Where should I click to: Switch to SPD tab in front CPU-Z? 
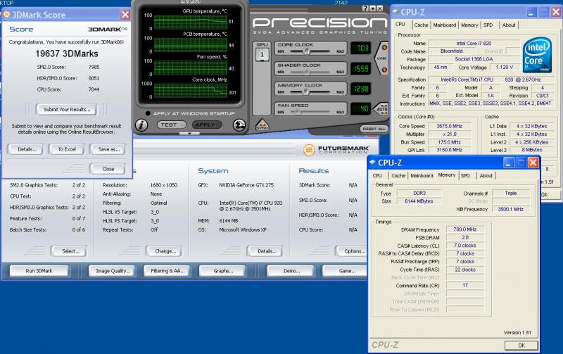point(465,175)
